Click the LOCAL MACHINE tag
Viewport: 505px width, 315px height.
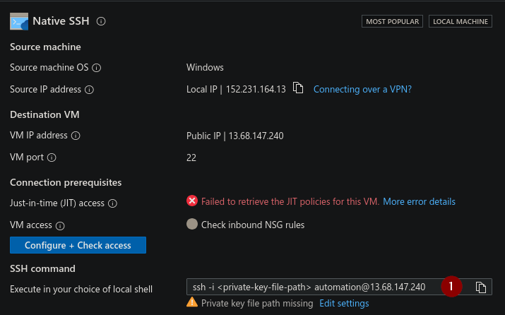click(461, 21)
